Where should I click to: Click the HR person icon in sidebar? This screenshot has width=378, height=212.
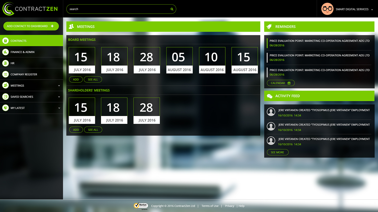(5, 63)
